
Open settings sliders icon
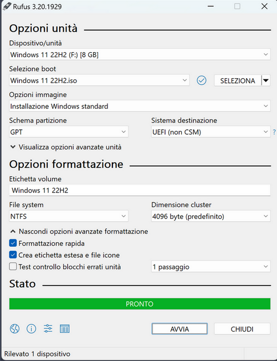(x=48, y=328)
